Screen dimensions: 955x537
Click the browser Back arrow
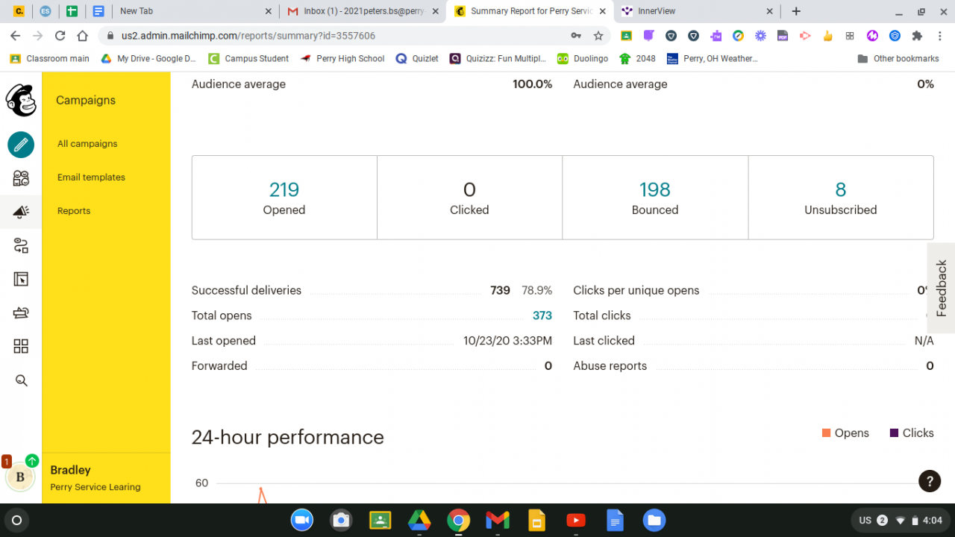click(15, 36)
